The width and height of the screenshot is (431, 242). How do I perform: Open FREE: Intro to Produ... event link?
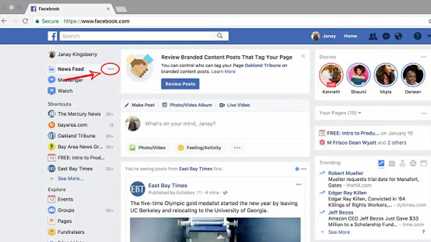coord(353,133)
